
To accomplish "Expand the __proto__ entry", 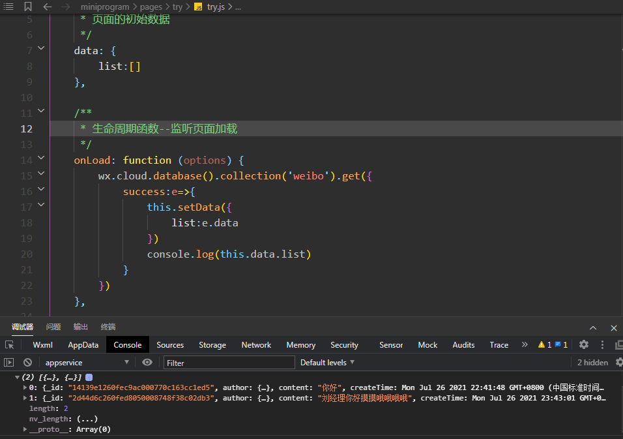I will [25, 429].
